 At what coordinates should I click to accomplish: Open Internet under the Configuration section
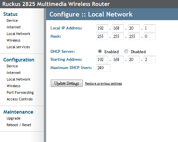[x=14, y=73]
